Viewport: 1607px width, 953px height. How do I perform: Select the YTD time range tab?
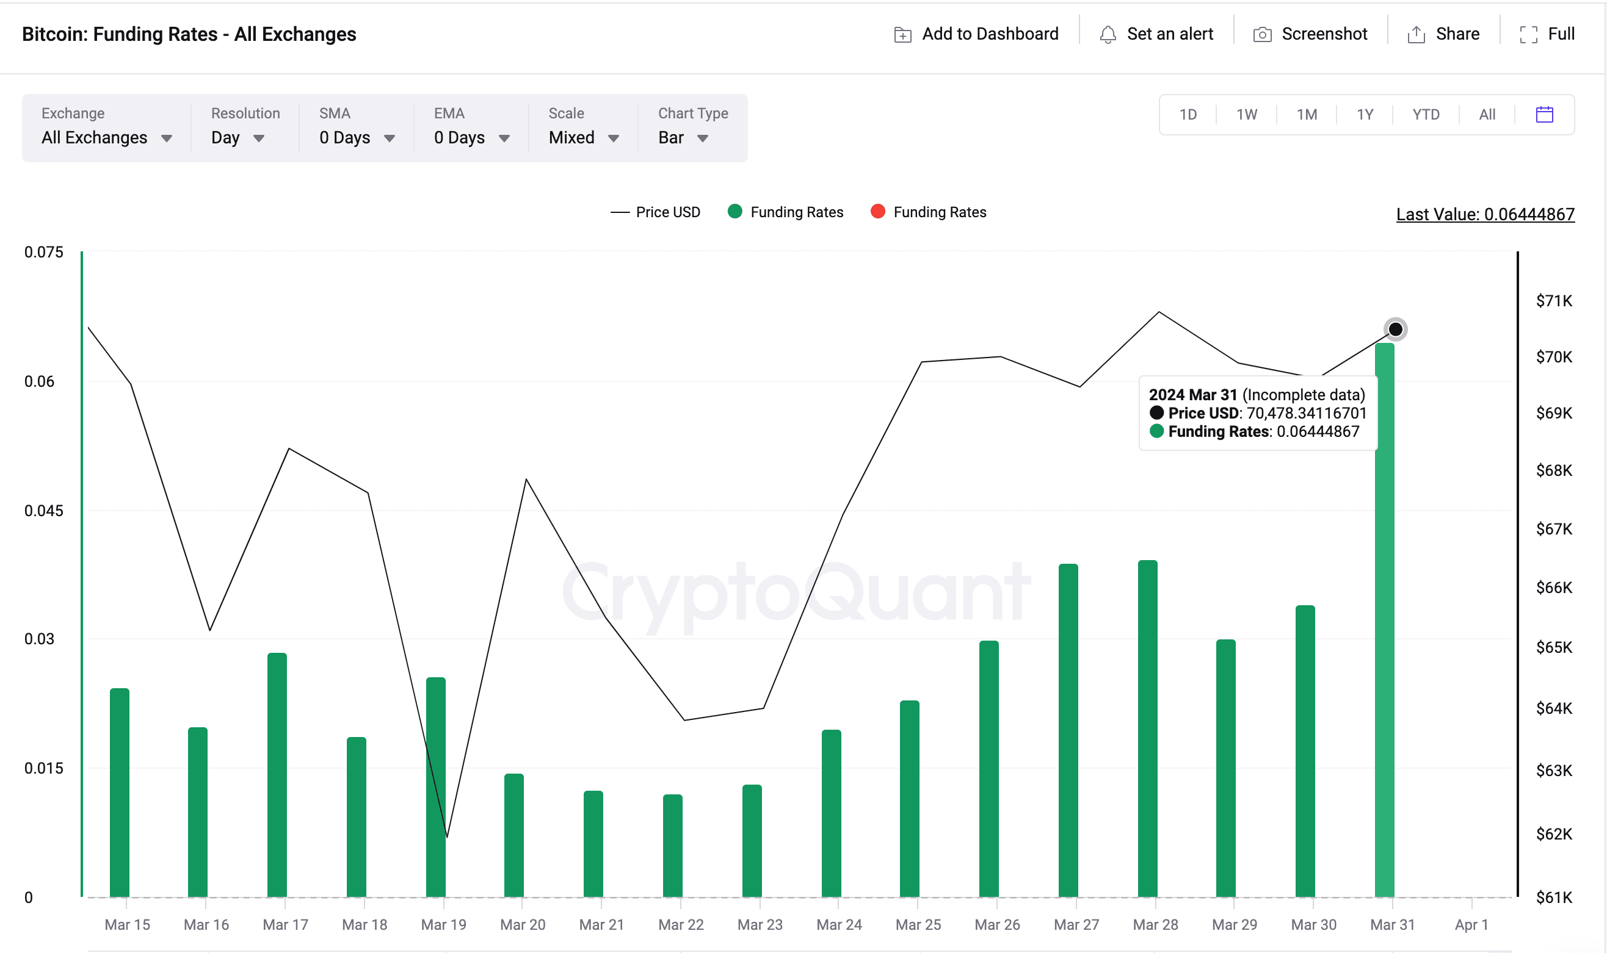click(x=1425, y=114)
